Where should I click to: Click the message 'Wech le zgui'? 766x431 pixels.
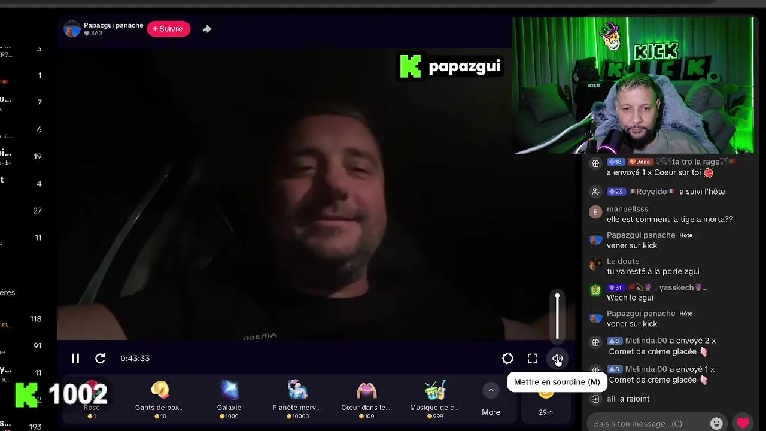click(630, 298)
